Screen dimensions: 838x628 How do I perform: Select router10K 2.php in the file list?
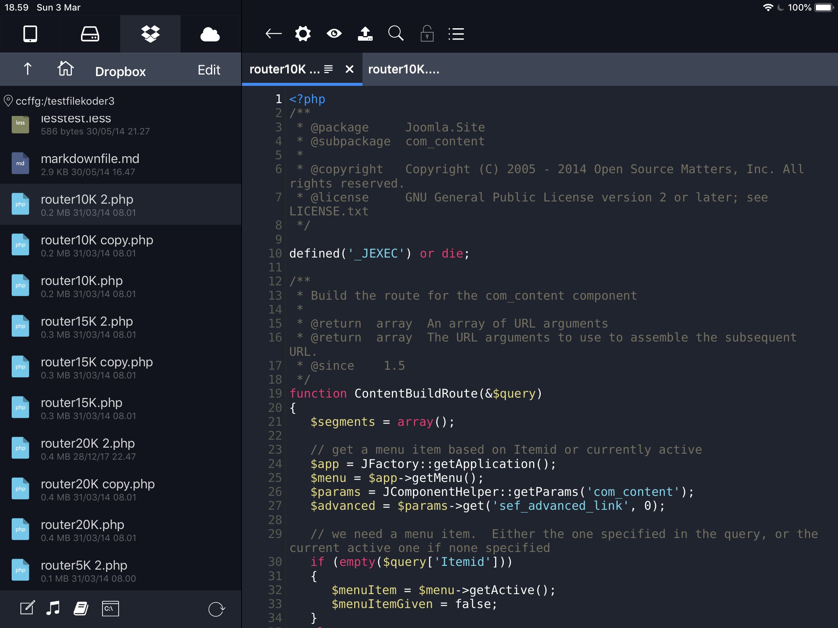point(121,204)
